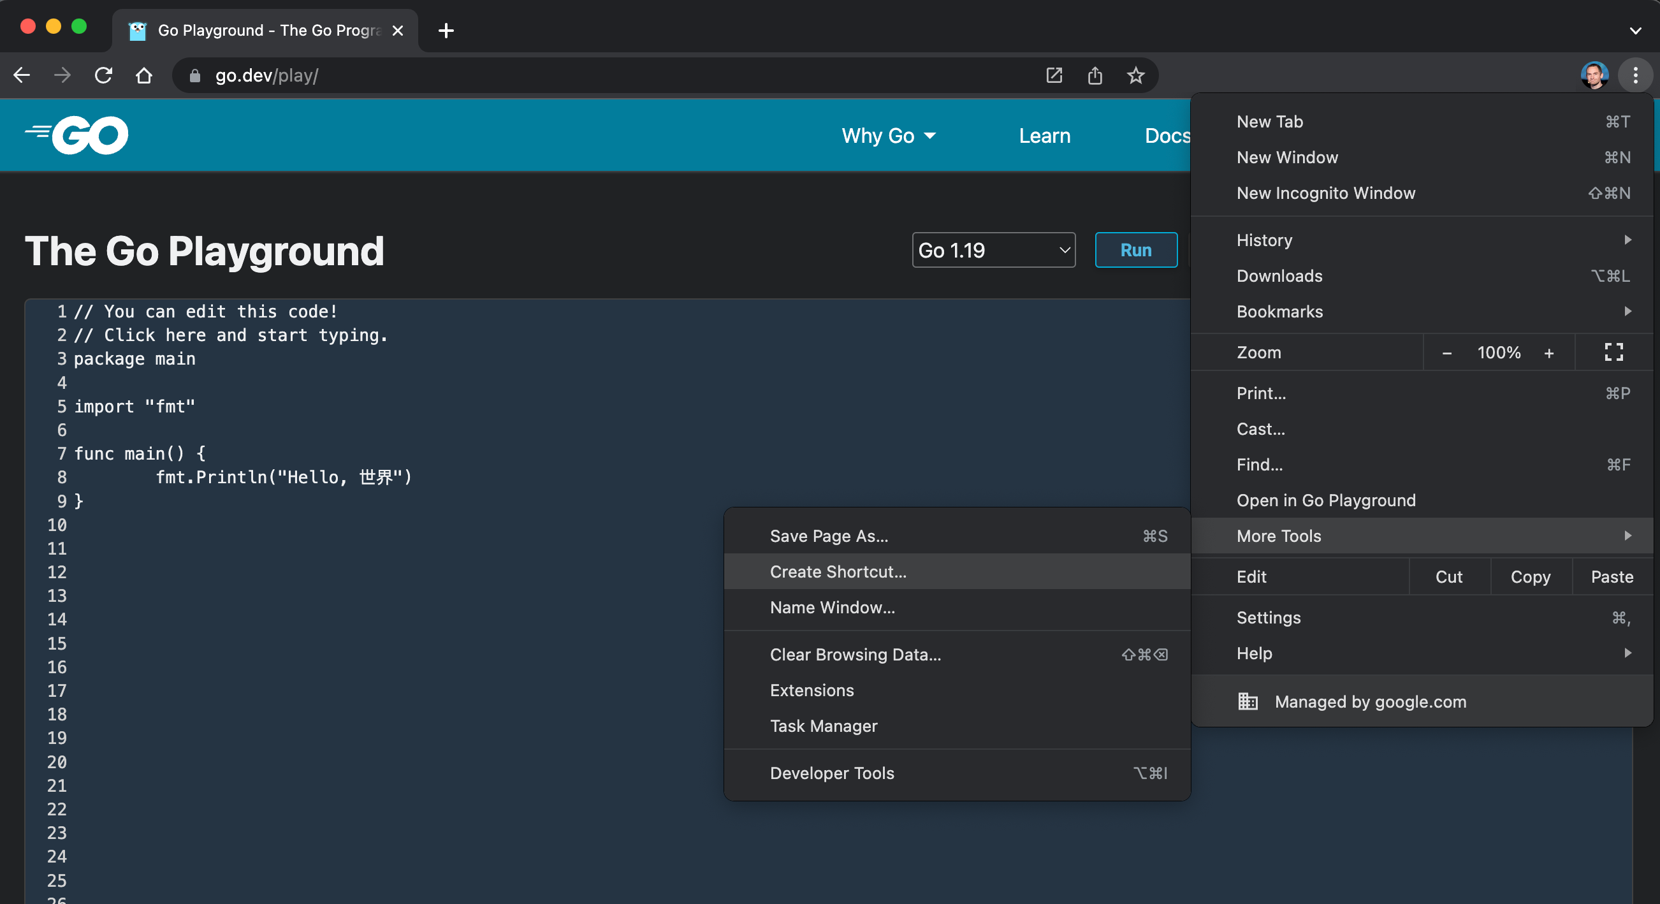Click the 'package main' code line
This screenshot has width=1660, height=904.
[x=134, y=358]
